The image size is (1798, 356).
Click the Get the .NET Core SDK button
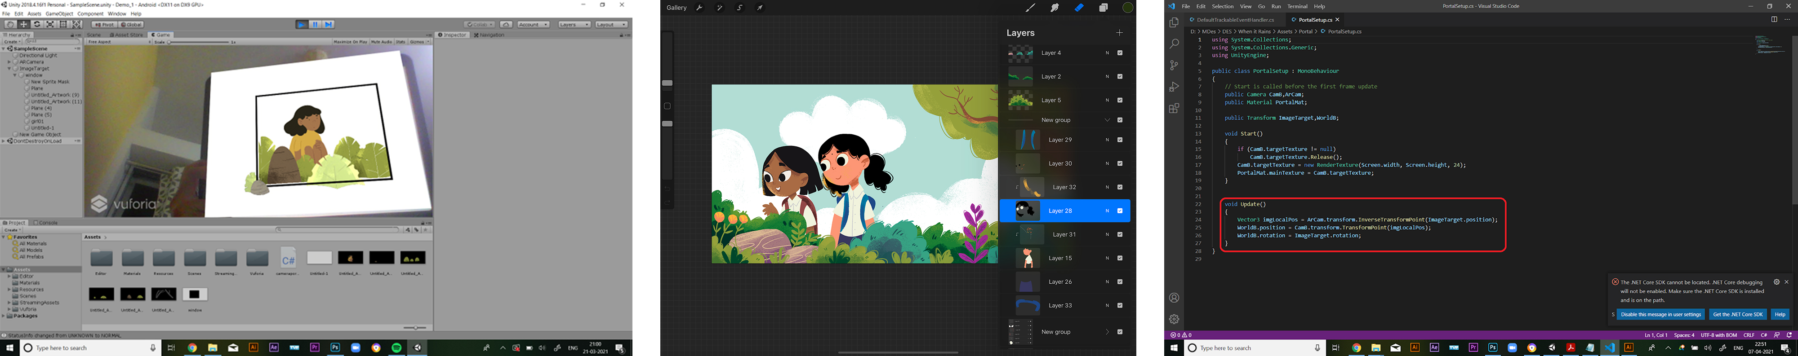[x=1737, y=314]
